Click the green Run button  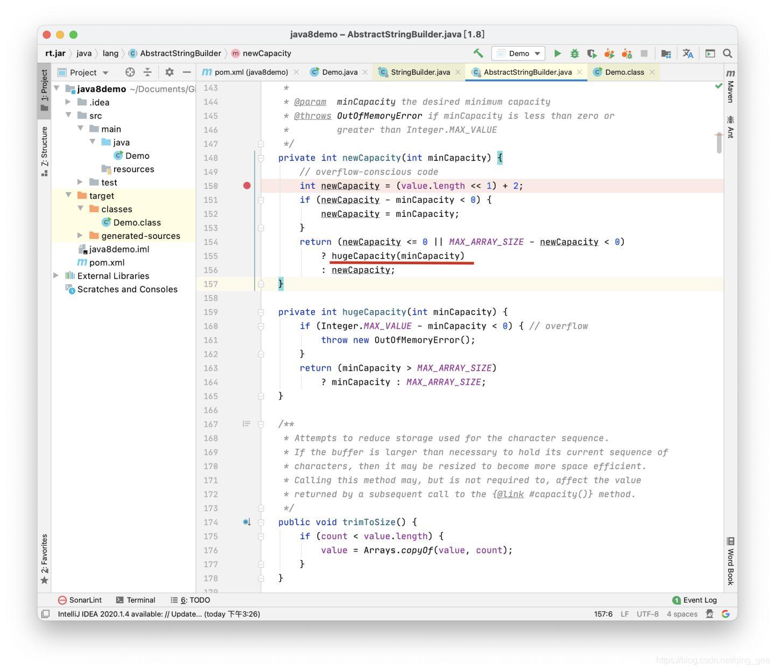[558, 53]
